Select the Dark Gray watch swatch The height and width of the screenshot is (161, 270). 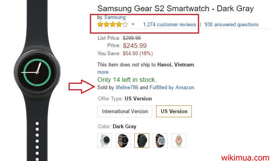tap(142, 141)
